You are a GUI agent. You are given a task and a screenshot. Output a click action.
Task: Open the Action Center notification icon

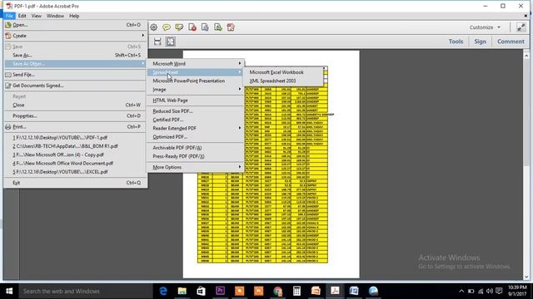(499, 291)
